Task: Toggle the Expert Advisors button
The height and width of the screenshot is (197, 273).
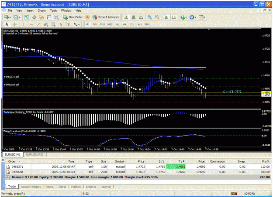Action: point(106,17)
